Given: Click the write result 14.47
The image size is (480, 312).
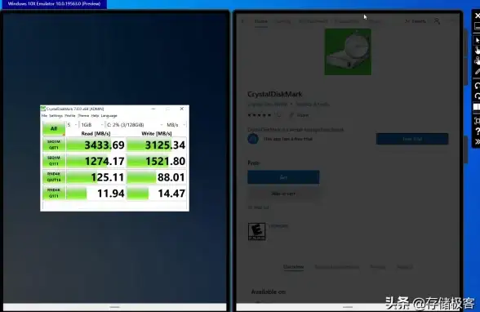Looking at the screenshot, I should pos(157,194).
